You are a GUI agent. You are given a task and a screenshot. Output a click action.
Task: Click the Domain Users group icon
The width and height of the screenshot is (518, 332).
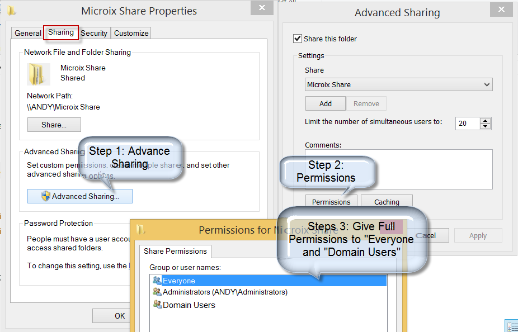(157, 305)
